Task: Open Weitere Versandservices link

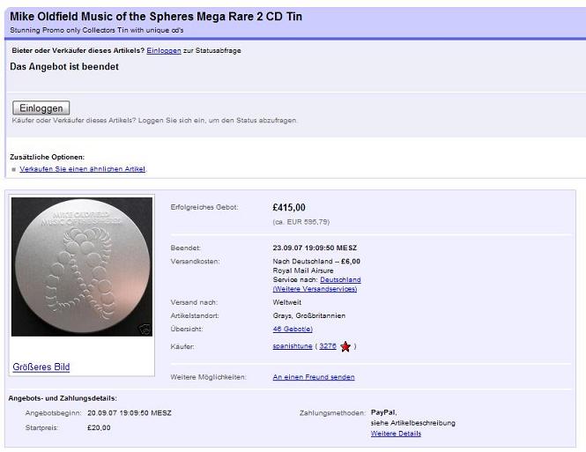Action: click(315, 289)
